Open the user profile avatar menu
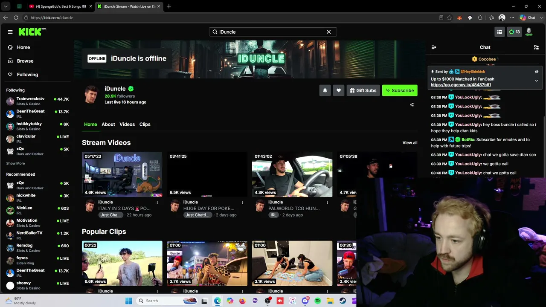 (529, 32)
